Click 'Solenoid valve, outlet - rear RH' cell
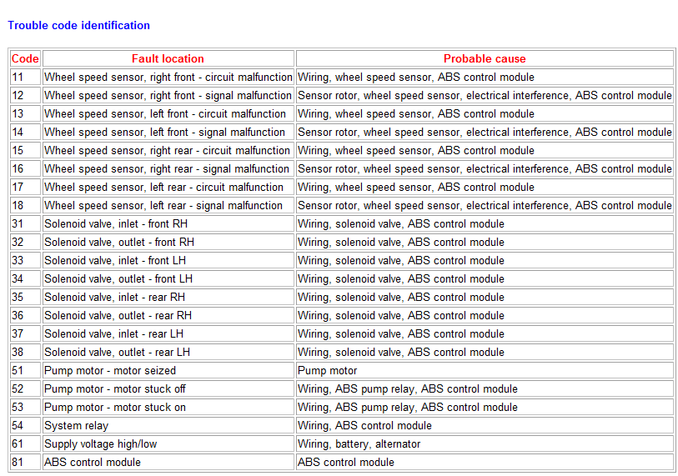The width and height of the screenshot is (678, 476). point(118,315)
